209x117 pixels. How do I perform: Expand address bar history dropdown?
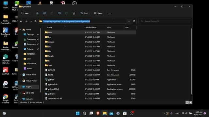point(129,21)
